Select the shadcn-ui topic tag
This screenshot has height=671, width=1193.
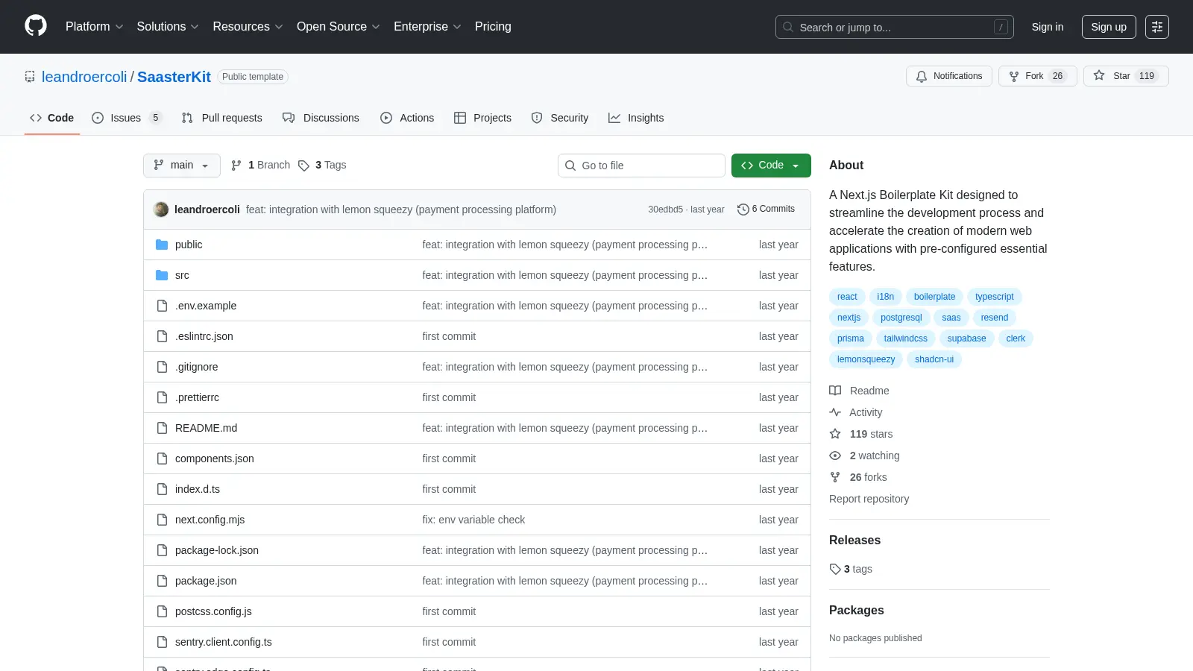coord(934,359)
